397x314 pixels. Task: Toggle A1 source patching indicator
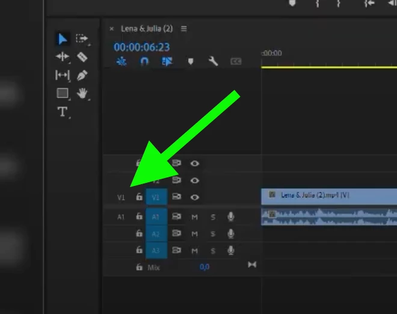121,217
